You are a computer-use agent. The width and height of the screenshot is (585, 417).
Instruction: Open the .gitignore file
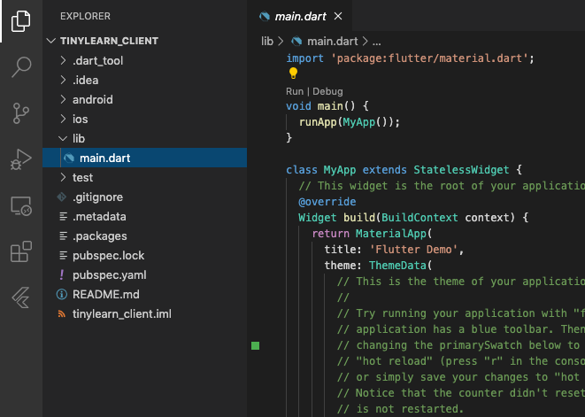[x=145, y=197]
